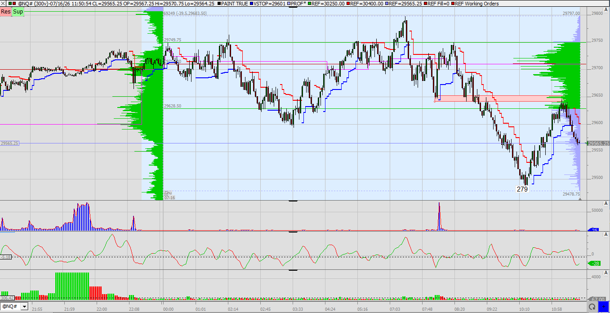Click the -5.18 oscillator label on left
Viewport: 610px width, 313px height.
pyautogui.click(x=6, y=257)
